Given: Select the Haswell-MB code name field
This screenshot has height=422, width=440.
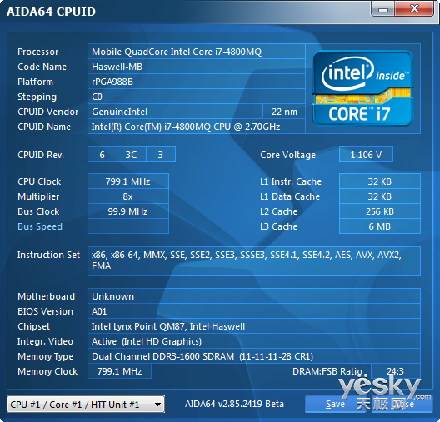Looking at the screenshot, I should coord(197,67).
